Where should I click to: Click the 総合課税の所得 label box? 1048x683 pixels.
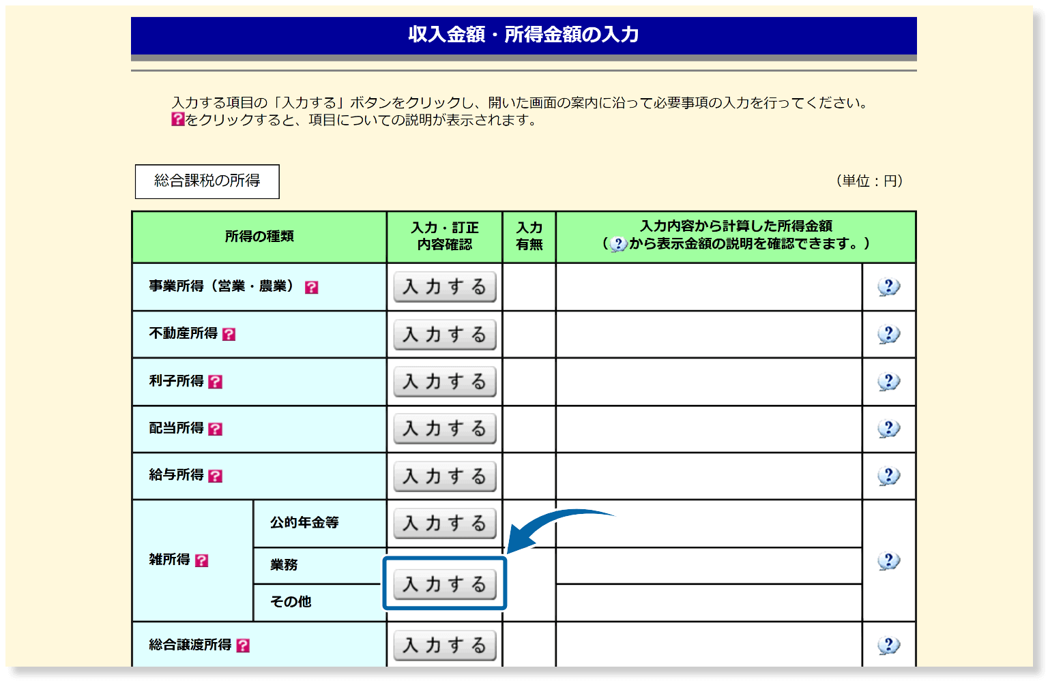tap(207, 181)
